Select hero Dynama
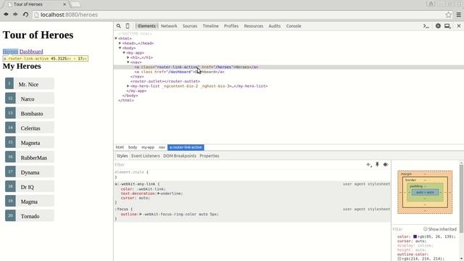Viewport: 464px width, 261px height. coord(30,172)
